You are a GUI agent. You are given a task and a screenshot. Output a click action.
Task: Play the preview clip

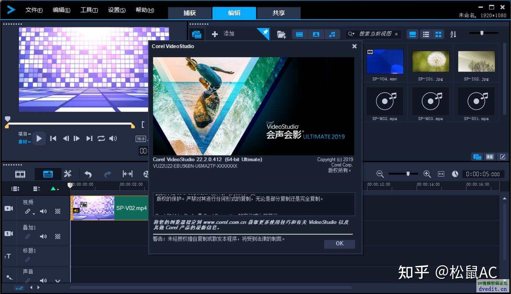click(39, 138)
